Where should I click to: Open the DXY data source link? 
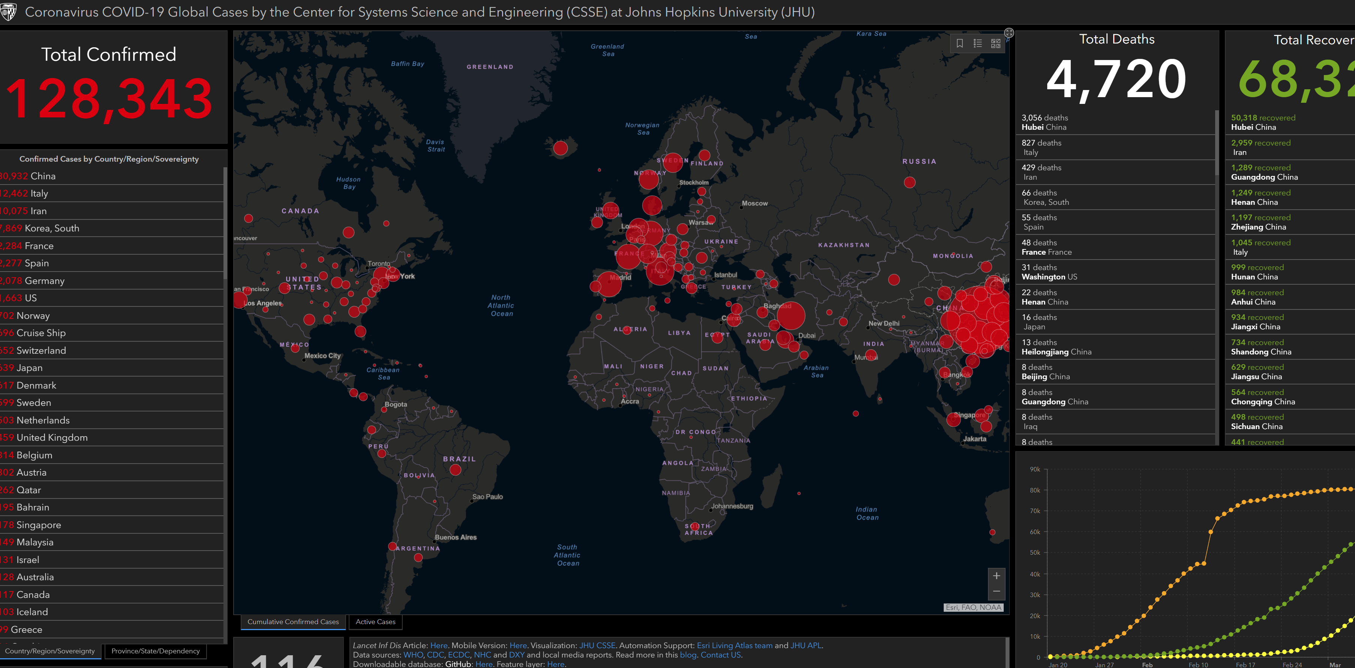pos(517,655)
